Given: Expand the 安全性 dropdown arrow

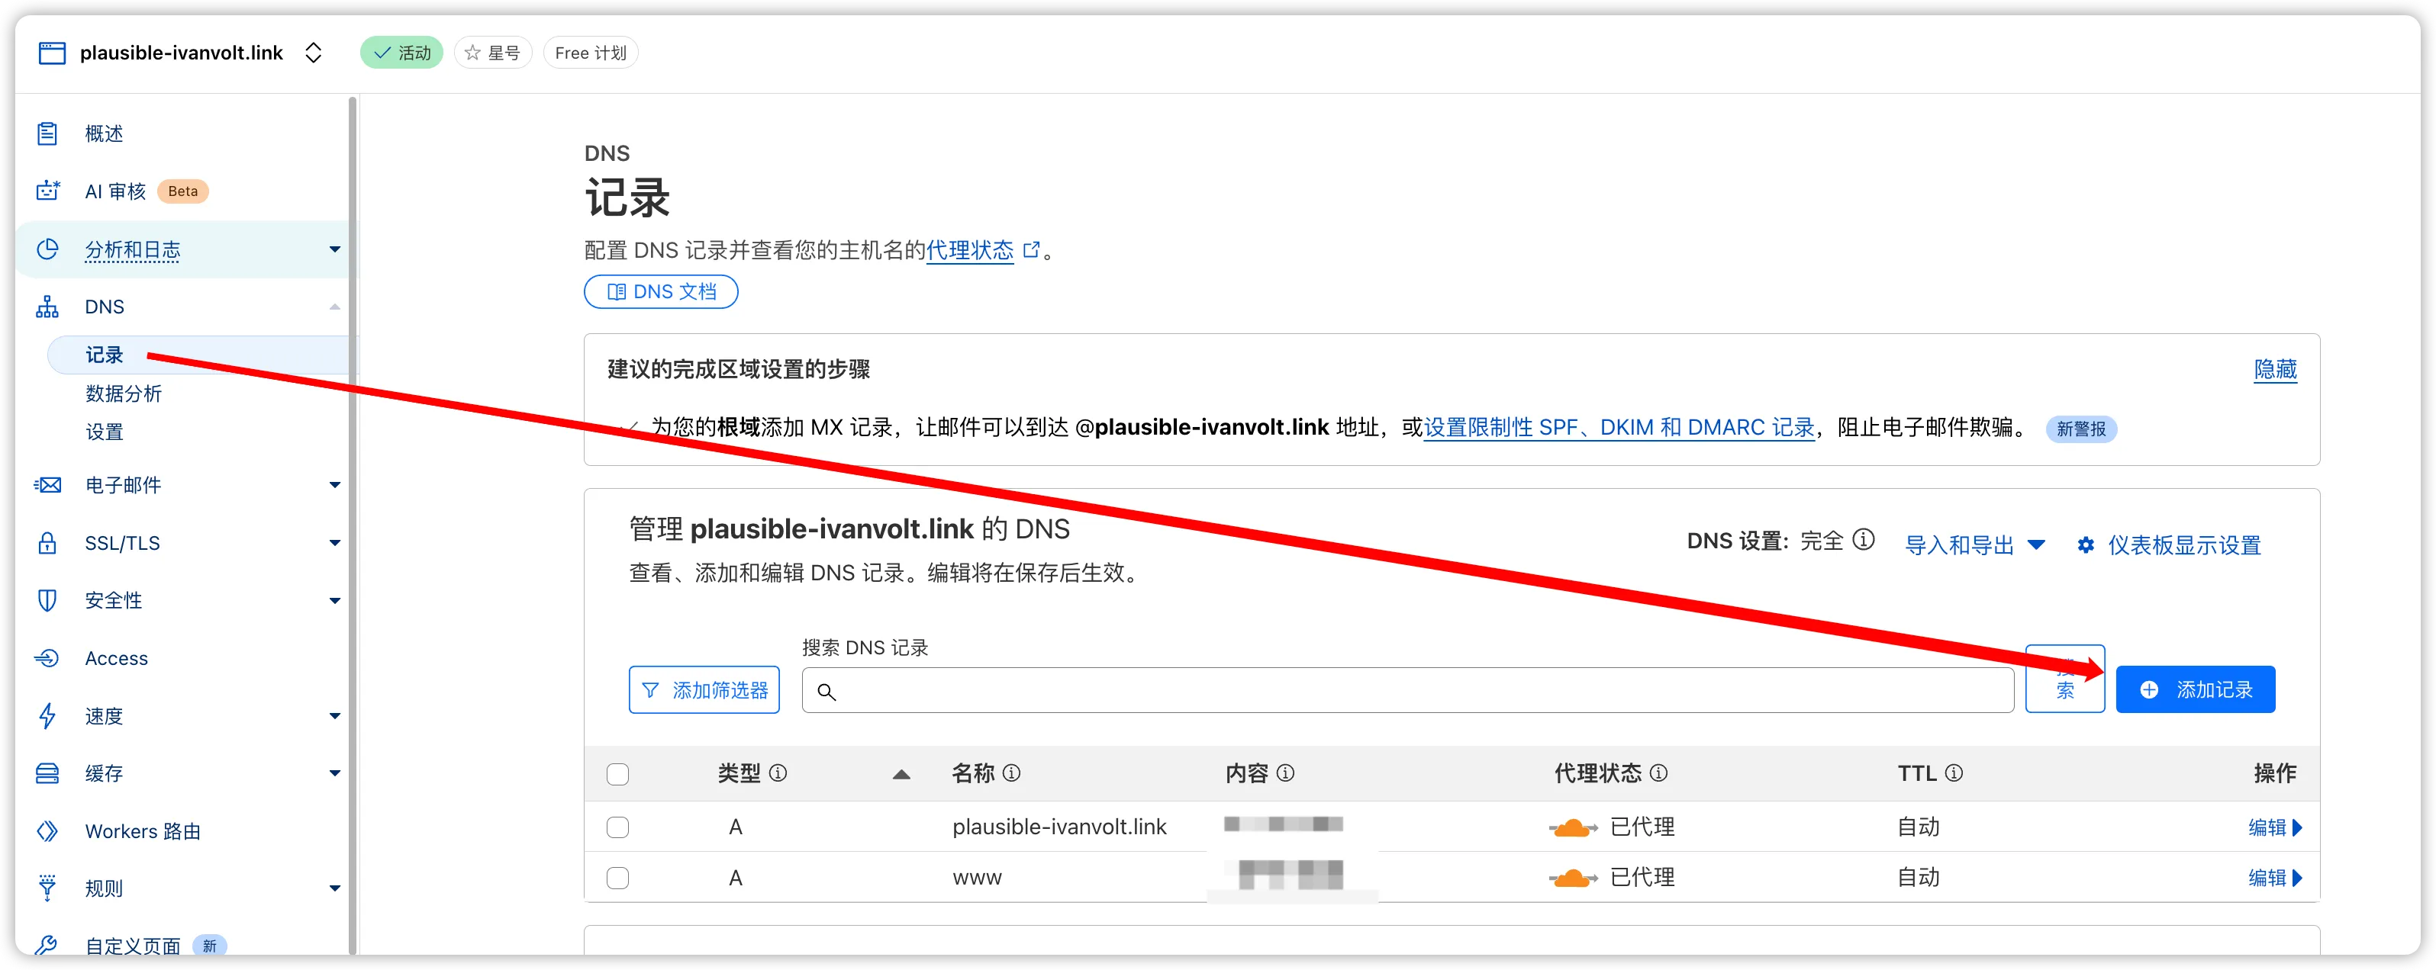Looking at the screenshot, I should click(333, 601).
